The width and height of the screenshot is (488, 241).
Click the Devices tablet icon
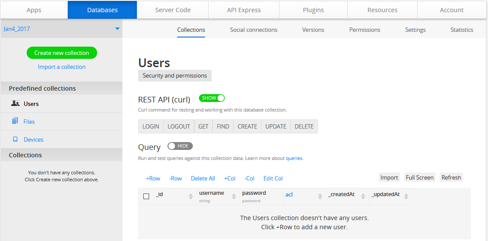pos(15,139)
